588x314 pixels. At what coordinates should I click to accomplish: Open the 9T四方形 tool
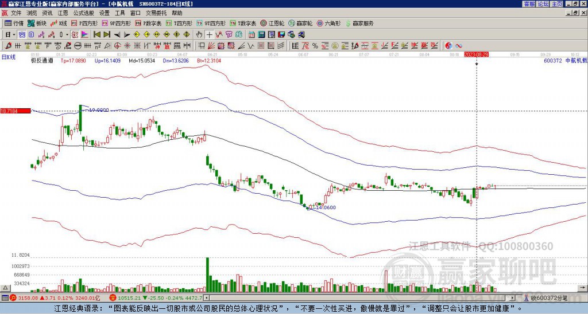211,23
